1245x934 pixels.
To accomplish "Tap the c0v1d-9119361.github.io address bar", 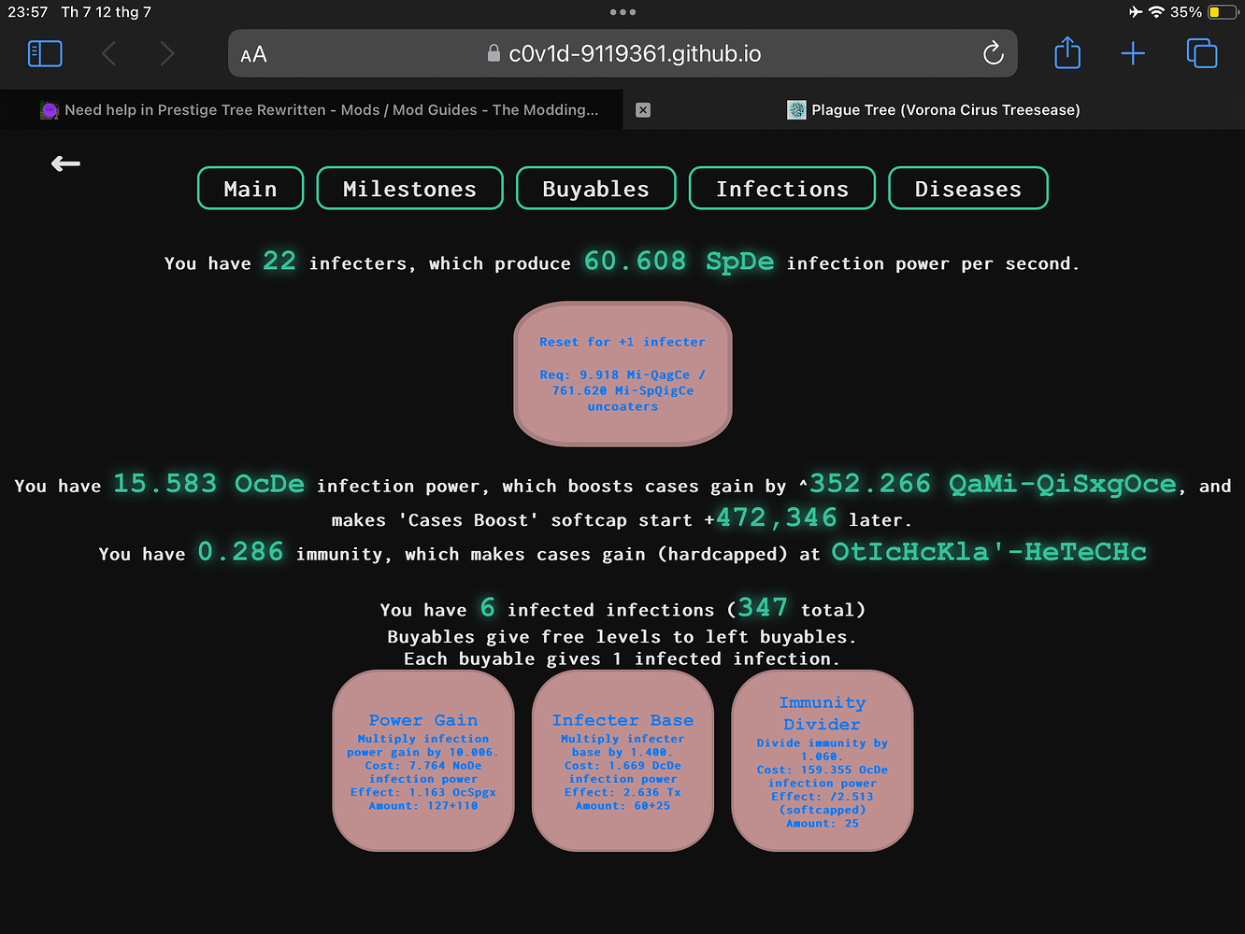I will click(622, 53).
